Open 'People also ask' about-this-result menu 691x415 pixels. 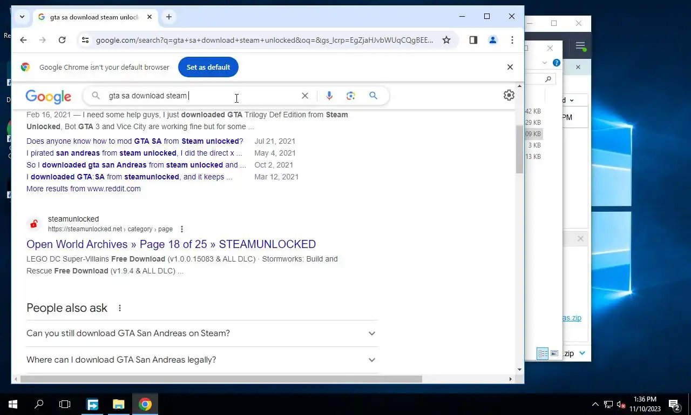pyautogui.click(x=120, y=308)
